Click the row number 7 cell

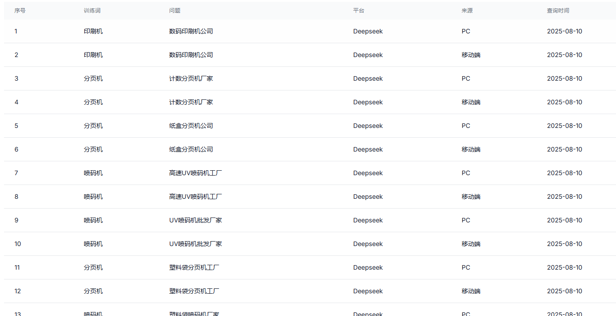click(x=17, y=173)
